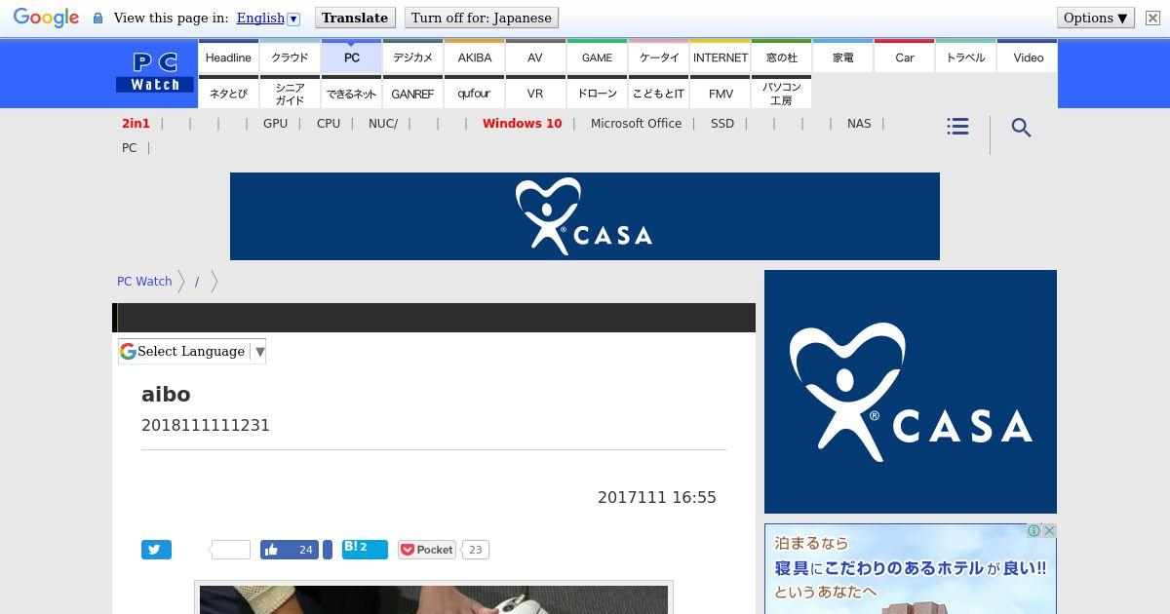
Task: Click the Windows 10 topic link
Action: tap(522, 124)
